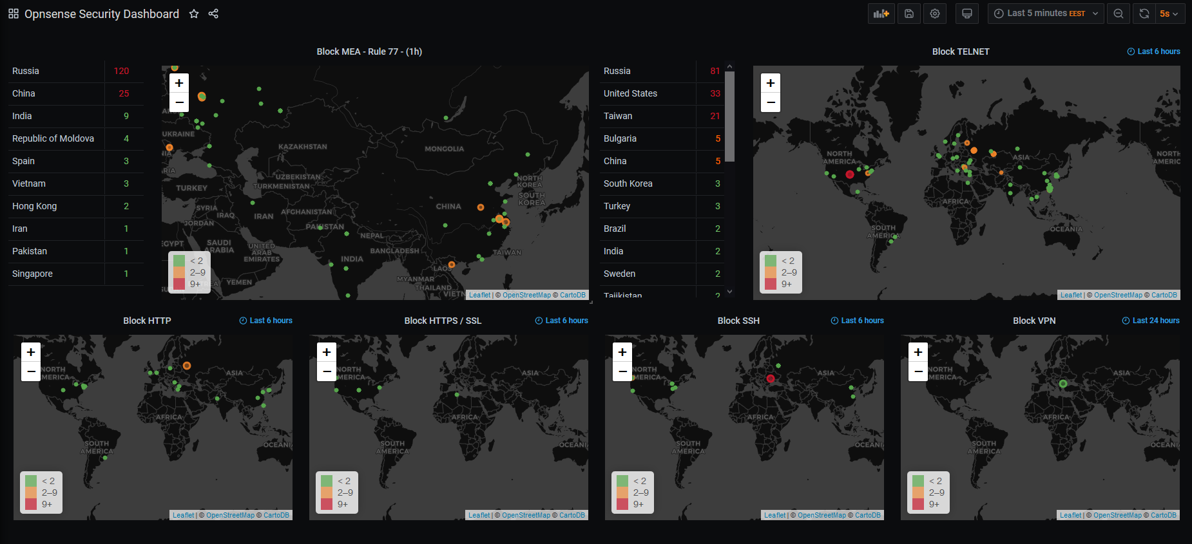This screenshot has width=1192, height=544.
Task: Select the Bulgaria row in TELNET table
Action: point(662,139)
